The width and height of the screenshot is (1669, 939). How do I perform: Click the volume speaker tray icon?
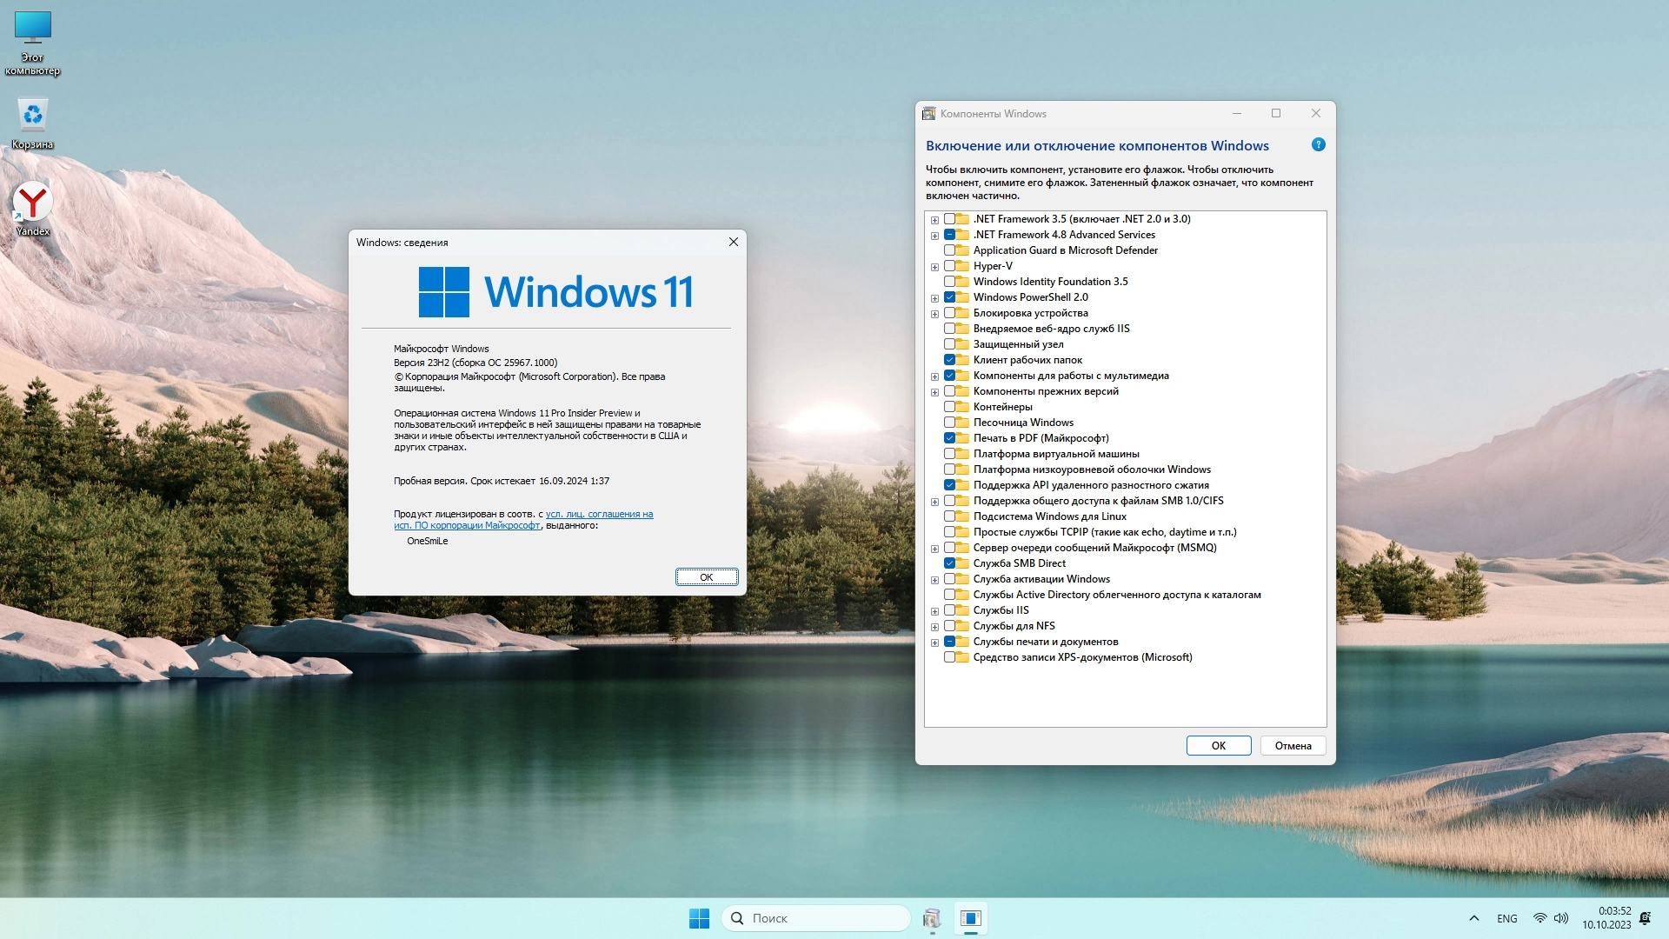pos(1561,918)
